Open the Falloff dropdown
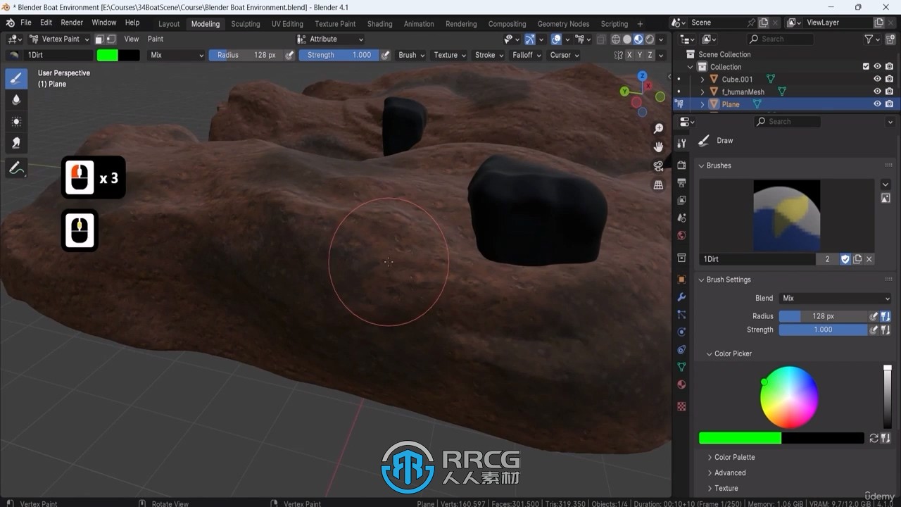The width and height of the screenshot is (901, 507). pos(527,55)
